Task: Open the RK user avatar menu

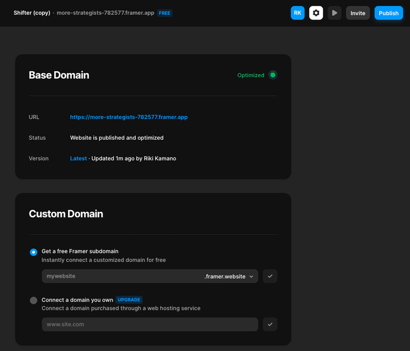Action: tap(298, 13)
